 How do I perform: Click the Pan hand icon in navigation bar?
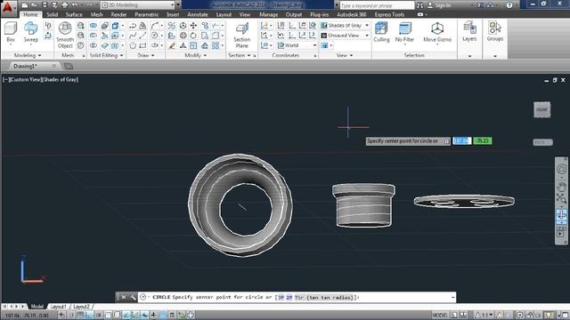point(561,187)
